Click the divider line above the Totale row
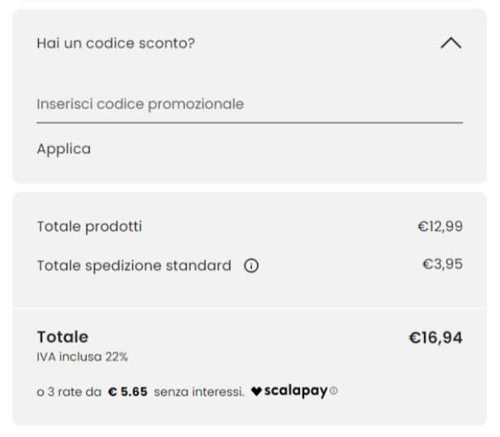 (x=248, y=309)
